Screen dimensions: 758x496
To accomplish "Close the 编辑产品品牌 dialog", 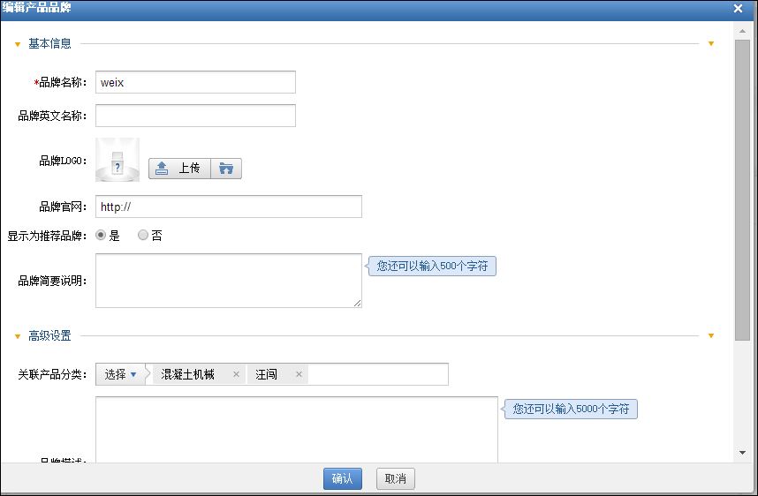I will tap(738, 8).
